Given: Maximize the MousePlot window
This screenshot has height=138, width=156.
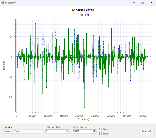Looking at the screenshot, I should 143,3.
